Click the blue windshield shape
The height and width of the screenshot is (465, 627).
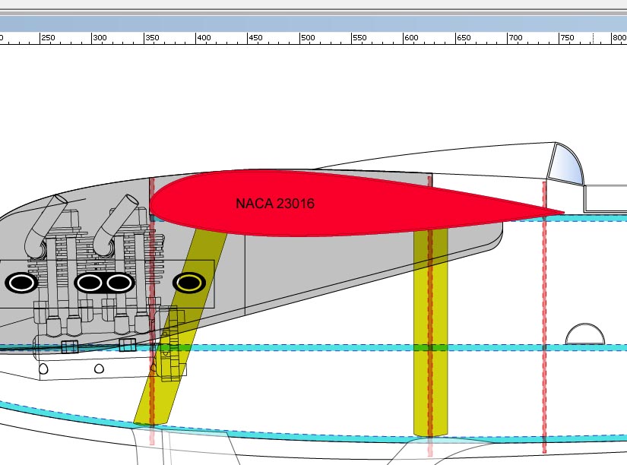[x=566, y=165]
